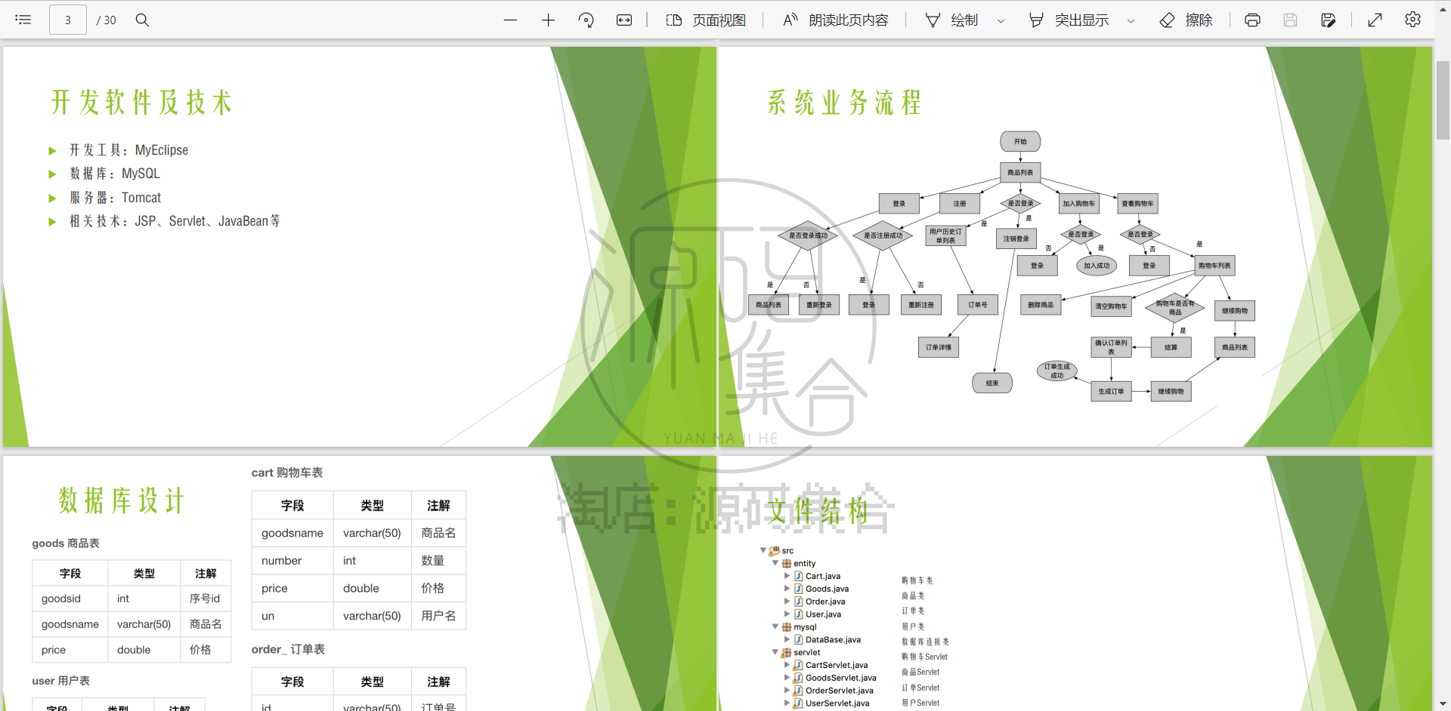
Task: Start 朗读此页内容 read aloud
Action: (835, 20)
